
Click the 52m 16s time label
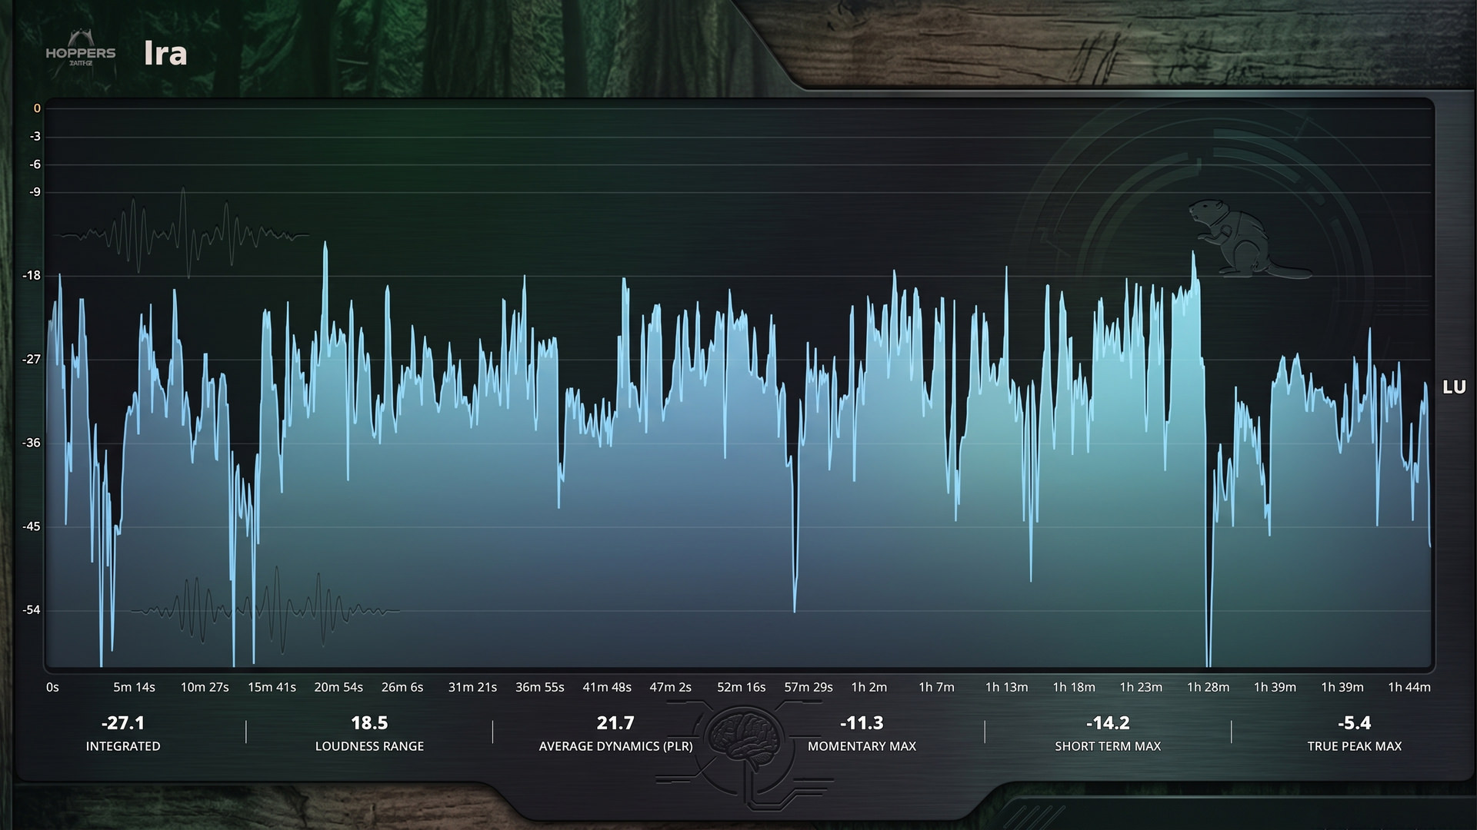742,687
